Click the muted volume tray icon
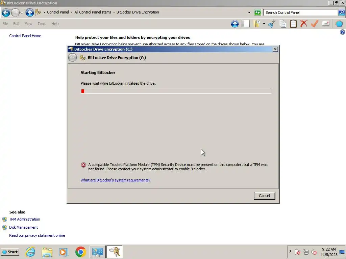This screenshot has width=346, height=259. [314, 252]
